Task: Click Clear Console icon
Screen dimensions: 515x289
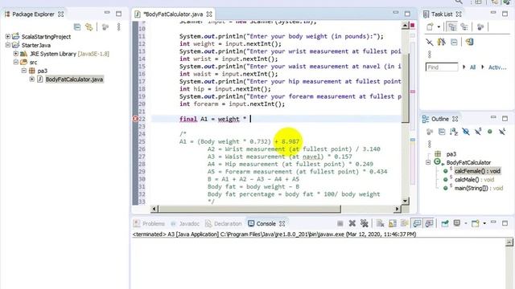Action: tap(381, 223)
